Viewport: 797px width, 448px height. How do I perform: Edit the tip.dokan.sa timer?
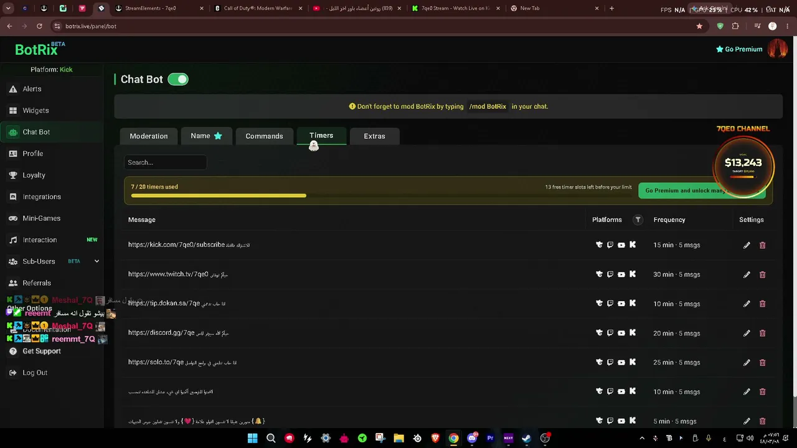(747, 304)
